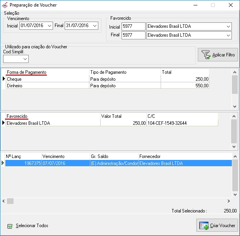This screenshot has height=236, width=240.
Task: Click the funnel icon on Aplicar Filtro
Action: coord(206,55)
